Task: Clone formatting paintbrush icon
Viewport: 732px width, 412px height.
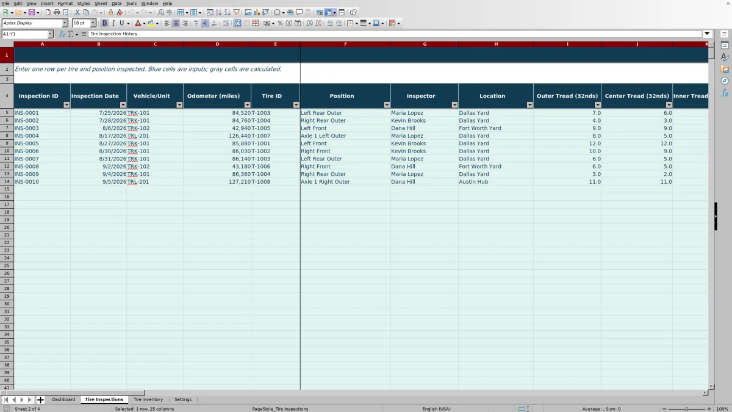Action: [x=110, y=12]
